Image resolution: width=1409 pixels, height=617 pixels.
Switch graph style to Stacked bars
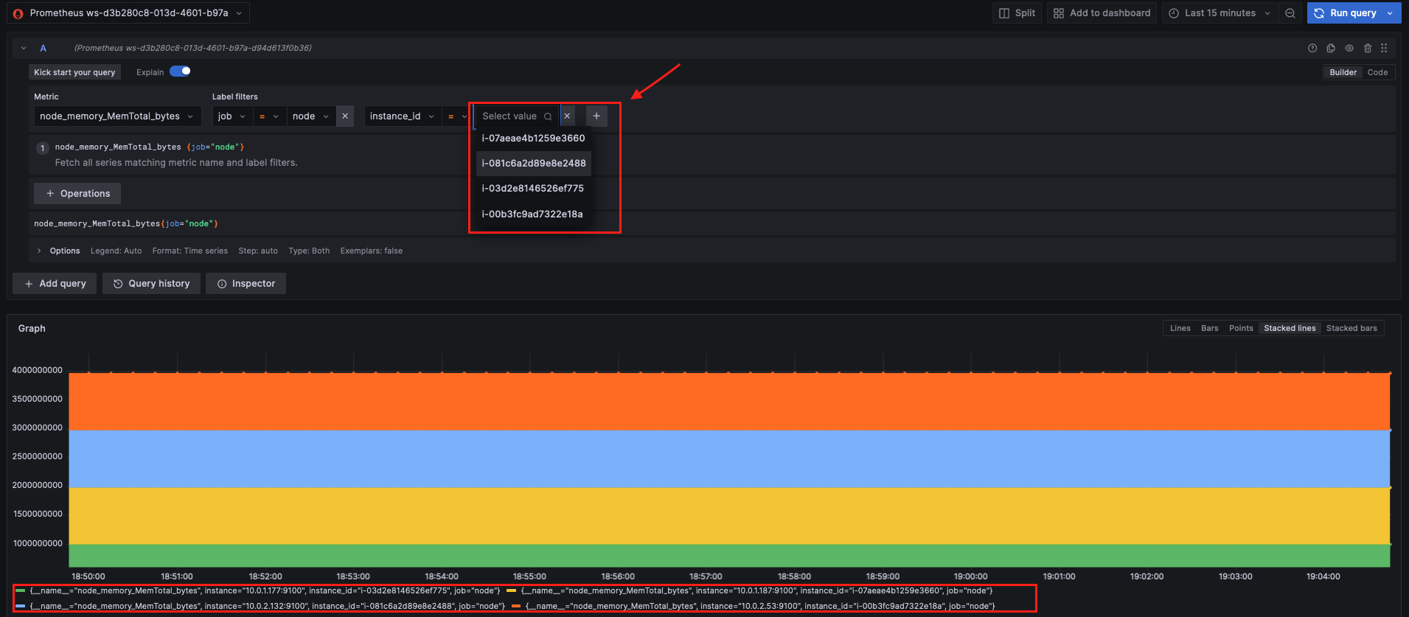point(1351,329)
